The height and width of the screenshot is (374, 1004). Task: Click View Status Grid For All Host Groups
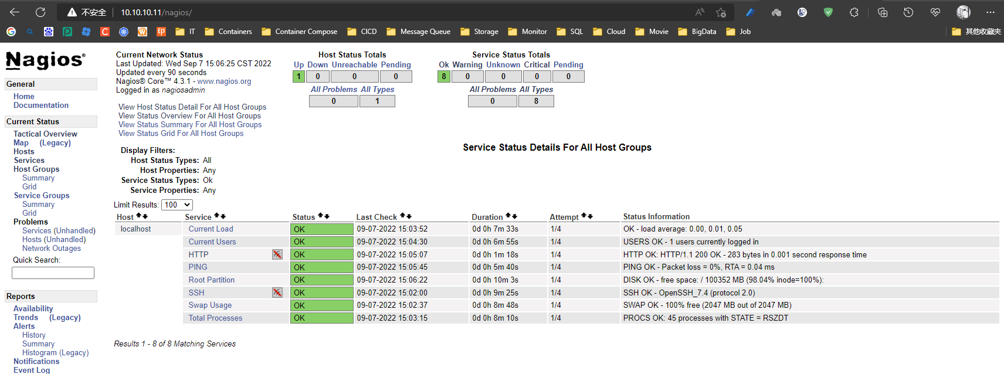[181, 133]
